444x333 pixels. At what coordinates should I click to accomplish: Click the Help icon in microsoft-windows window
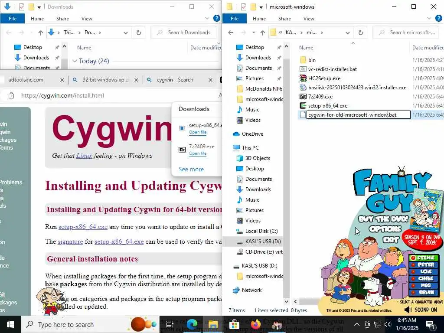(x=439, y=18)
